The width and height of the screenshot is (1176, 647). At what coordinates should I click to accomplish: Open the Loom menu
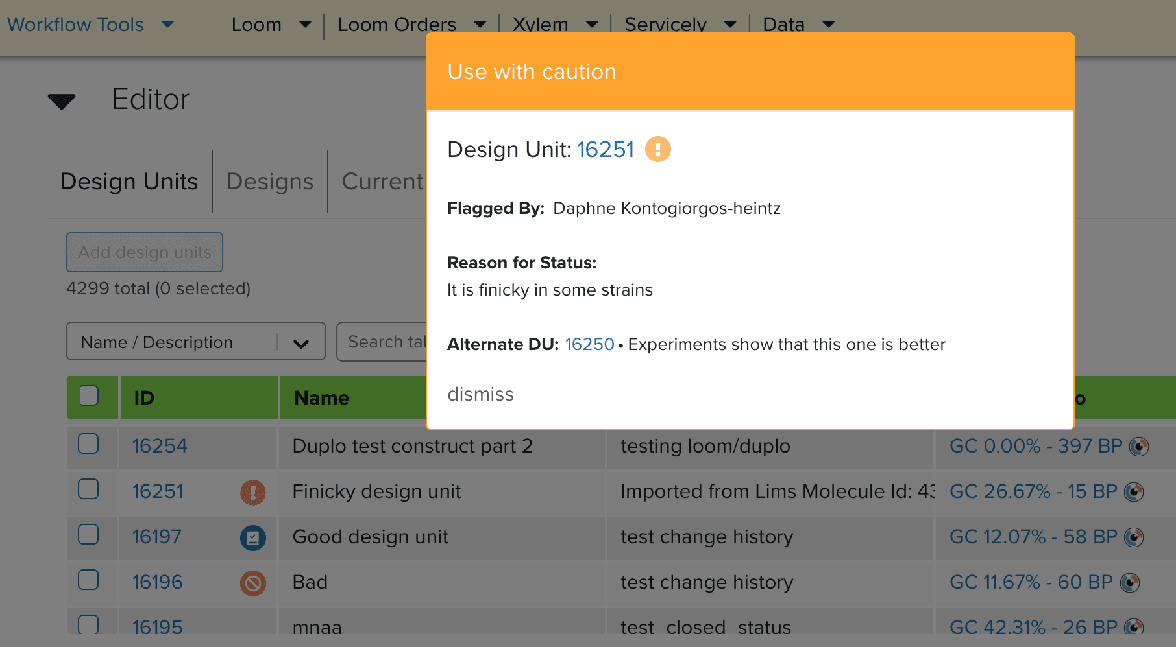point(271,25)
